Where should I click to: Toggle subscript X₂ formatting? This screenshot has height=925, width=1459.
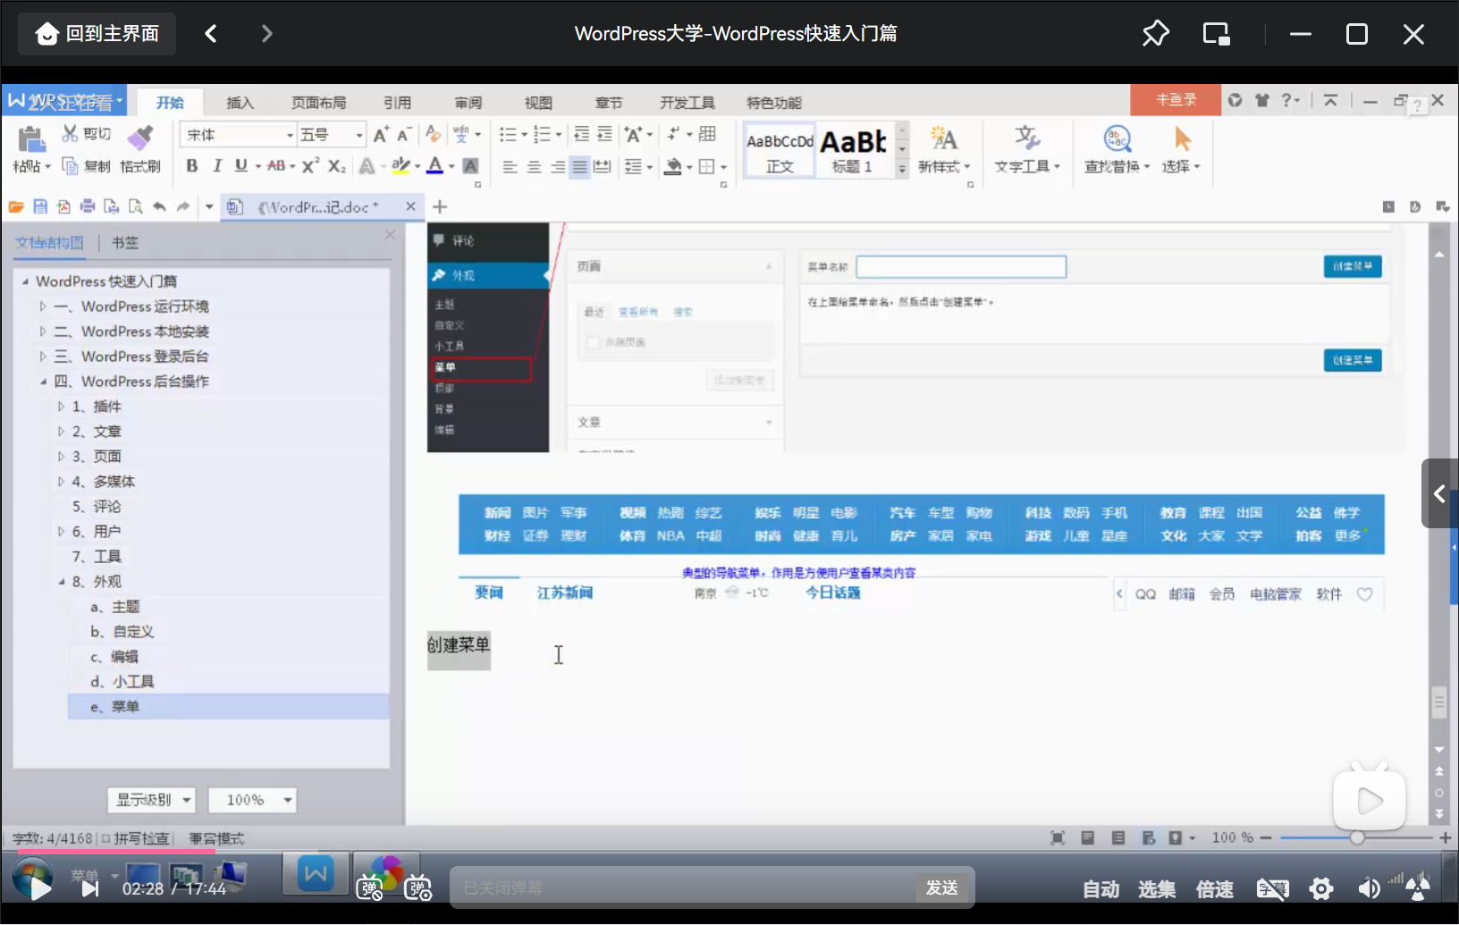tap(336, 165)
